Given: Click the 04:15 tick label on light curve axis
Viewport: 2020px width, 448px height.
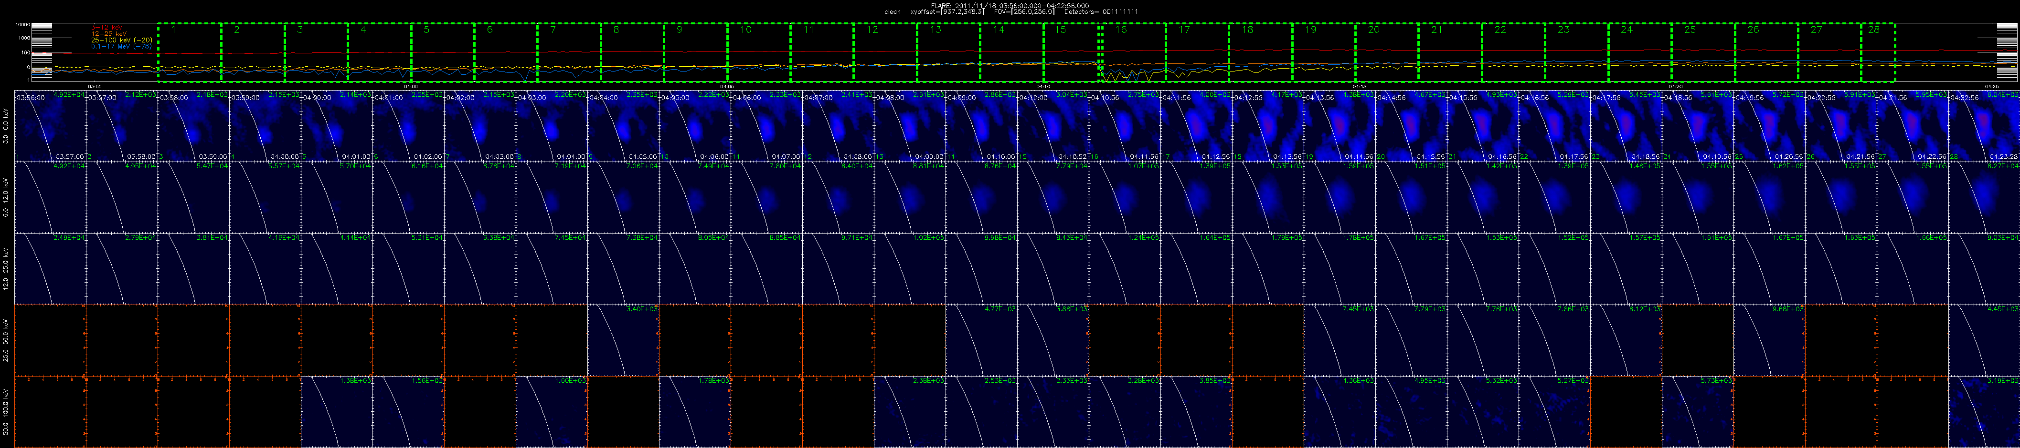Looking at the screenshot, I should tap(1360, 86).
